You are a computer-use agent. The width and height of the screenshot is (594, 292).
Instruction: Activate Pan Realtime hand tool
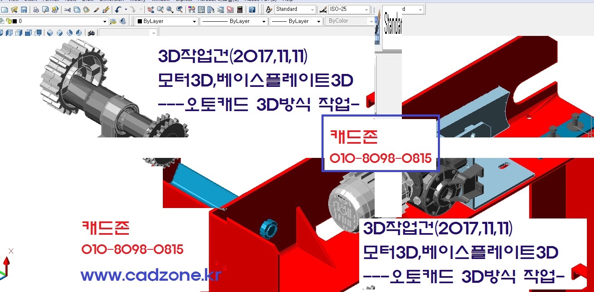(x=150, y=10)
